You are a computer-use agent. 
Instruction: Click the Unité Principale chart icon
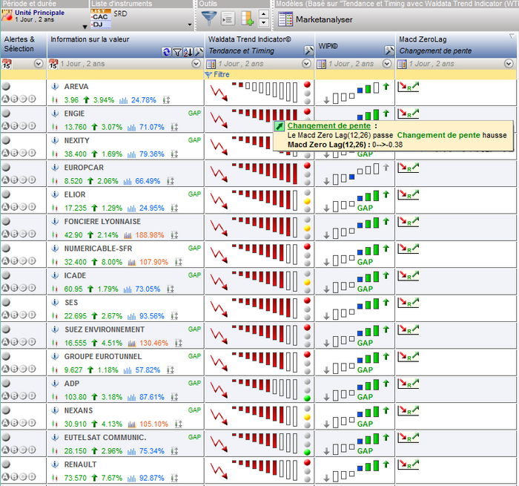7,16
